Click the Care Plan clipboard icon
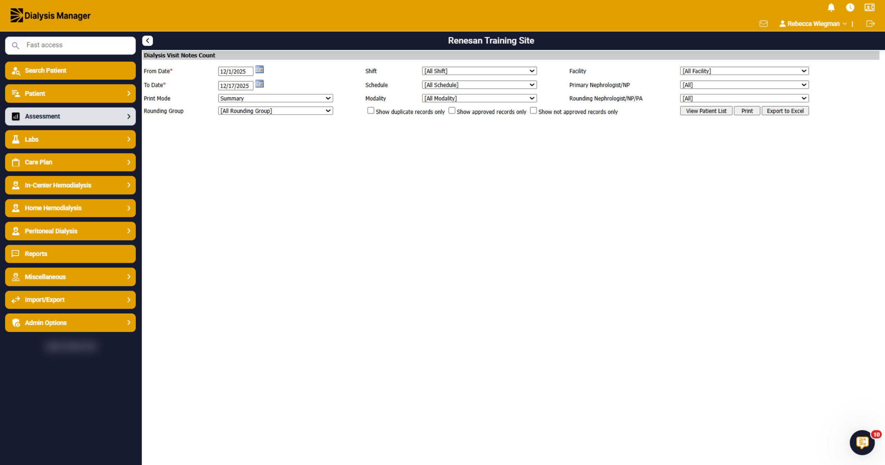The image size is (885, 465). pos(16,162)
